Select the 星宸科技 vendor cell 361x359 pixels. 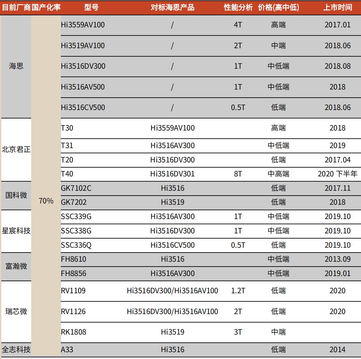(16, 231)
